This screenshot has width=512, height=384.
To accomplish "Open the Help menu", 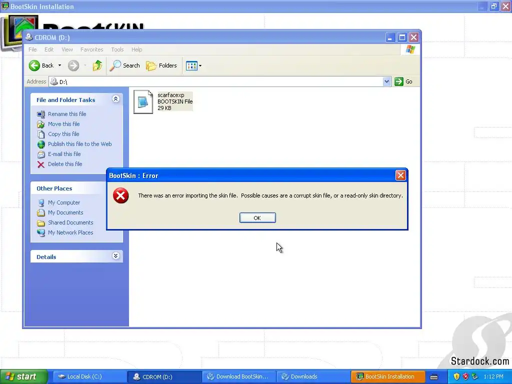I will 137,49.
